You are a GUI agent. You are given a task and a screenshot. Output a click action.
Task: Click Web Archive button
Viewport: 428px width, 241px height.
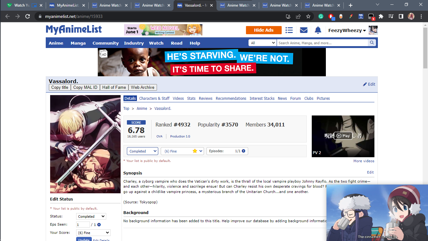point(143,88)
